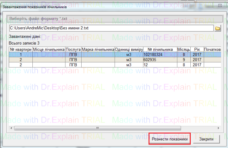Click the month cell showing 9
The image size is (228, 148).
click(184, 60)
